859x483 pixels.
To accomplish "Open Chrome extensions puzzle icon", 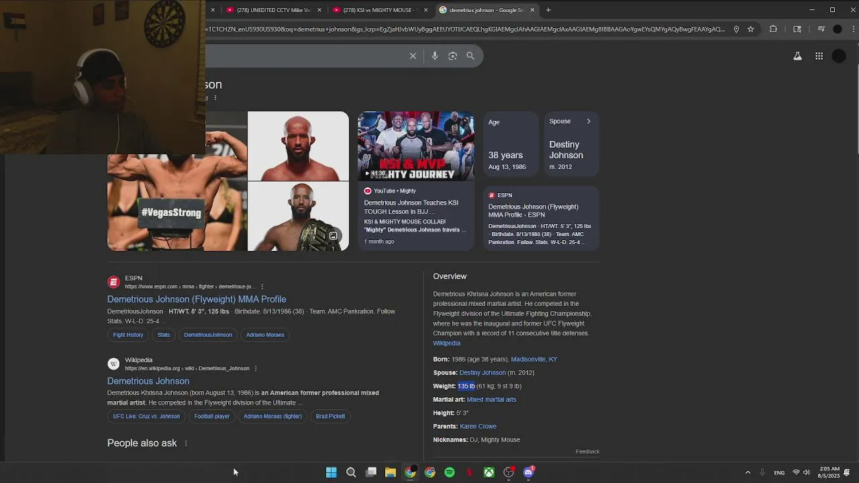I will pyautogui.click(x=773, y=29).
